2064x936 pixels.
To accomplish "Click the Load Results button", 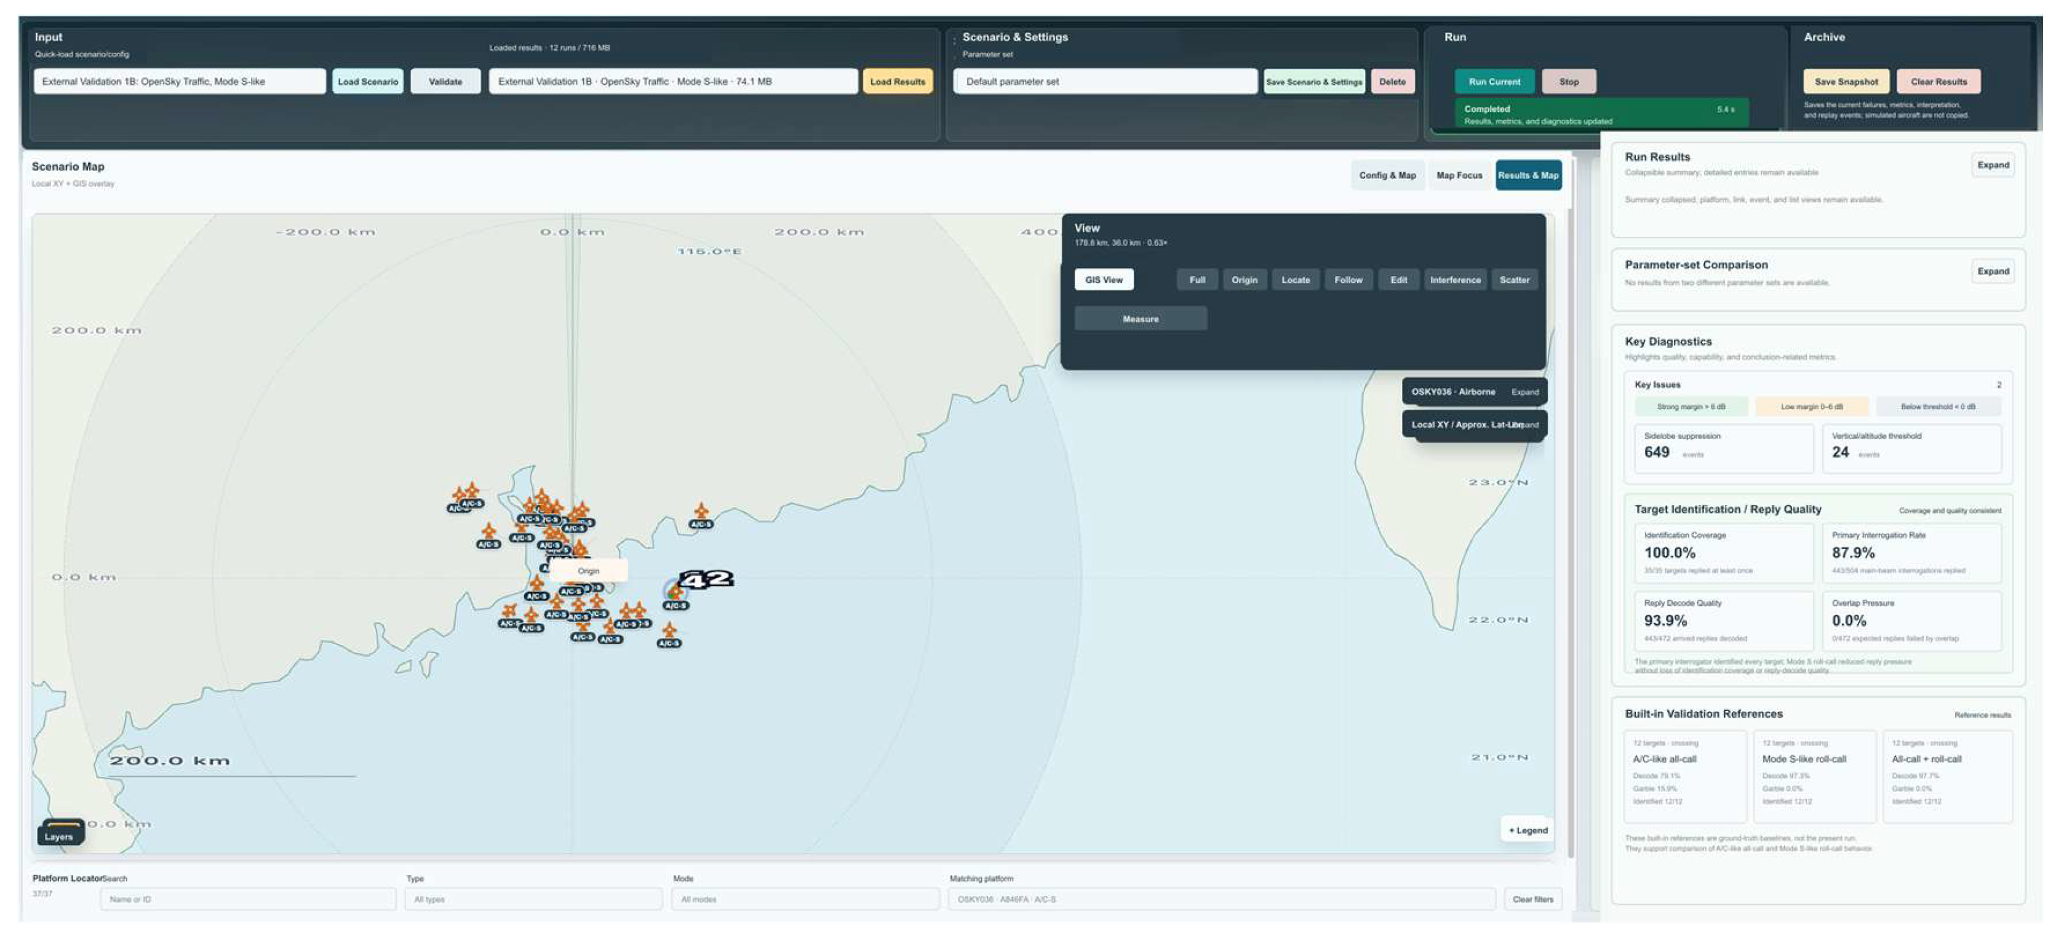I will tap(898, 82).
